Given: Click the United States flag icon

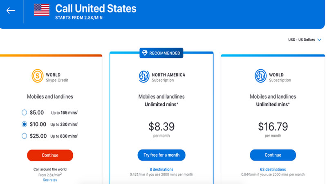Looking at the screenshot, I should 42,10.
